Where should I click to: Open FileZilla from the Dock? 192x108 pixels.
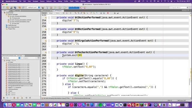click(x=133, y=105)
